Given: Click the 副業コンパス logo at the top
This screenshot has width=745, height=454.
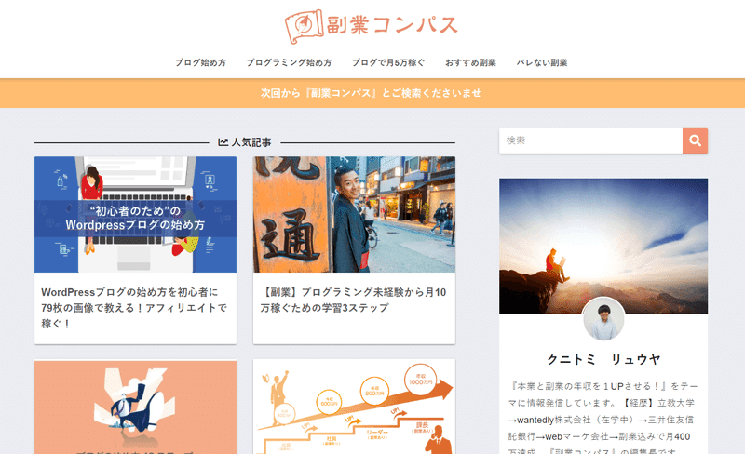Looking at the screenshot, I should pos(372,26).
